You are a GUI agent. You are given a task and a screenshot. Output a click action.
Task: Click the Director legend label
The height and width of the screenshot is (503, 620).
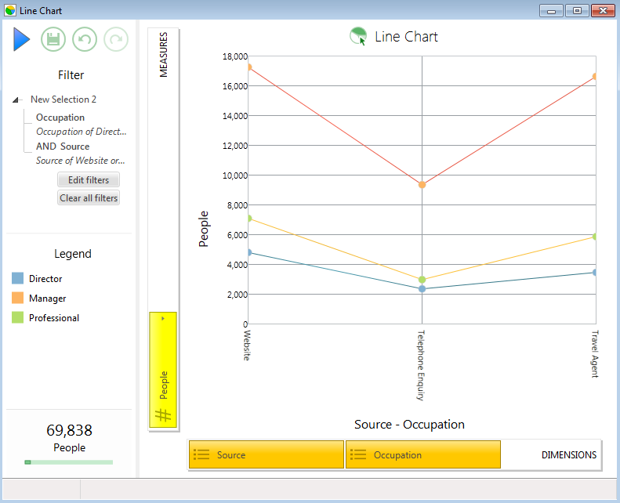(45, 279)
